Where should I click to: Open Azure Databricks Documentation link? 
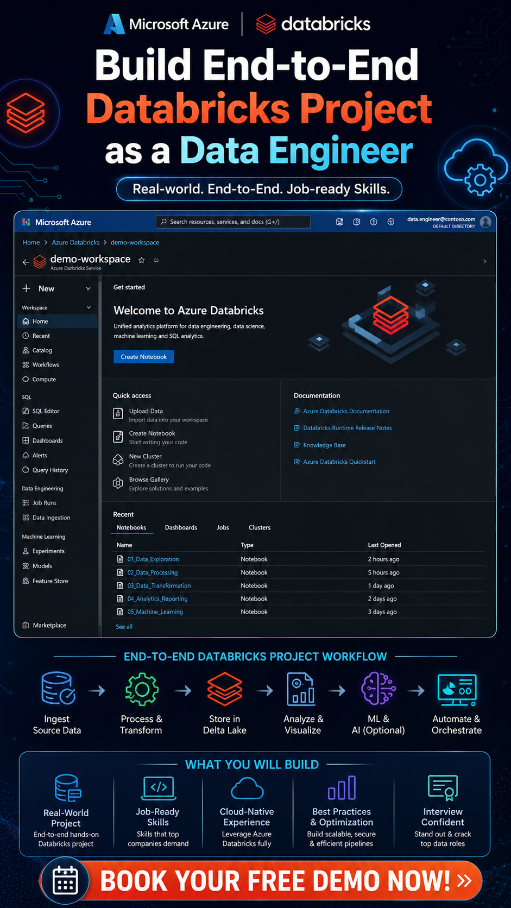(346, 411)
